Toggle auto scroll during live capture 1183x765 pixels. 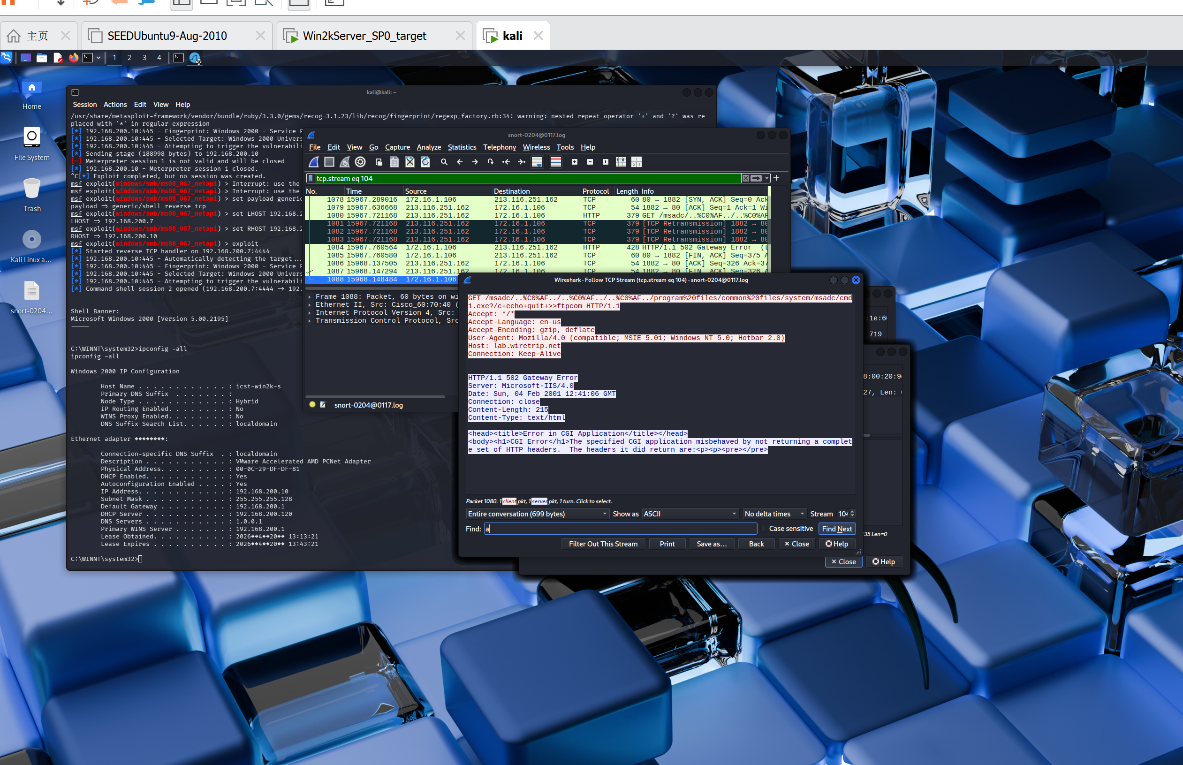pyautogui.click(x=537, y=162)
